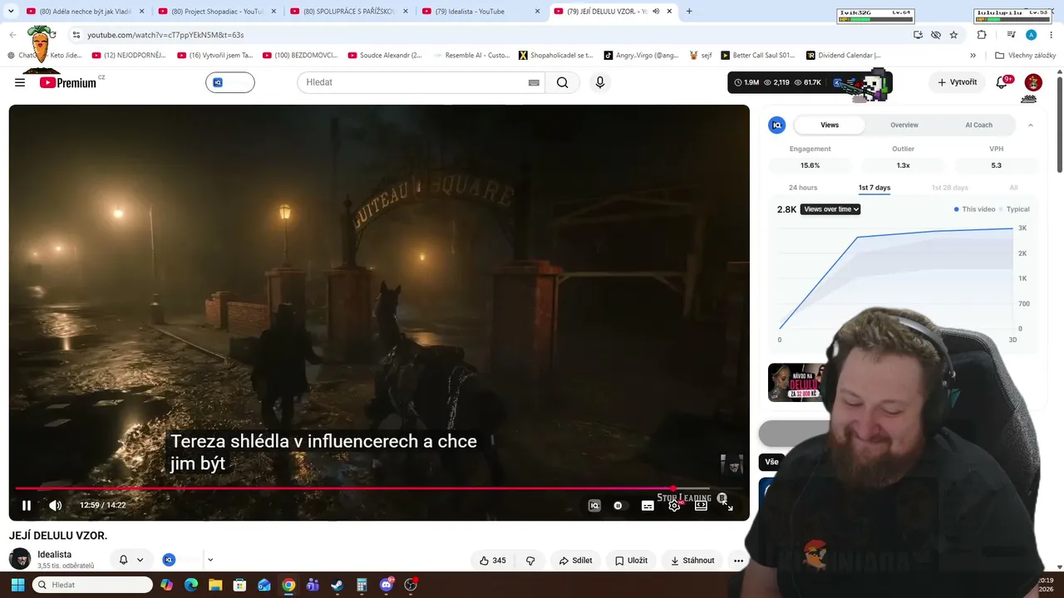Click the Idealista channel avatar
Screen dimensions: 1064x598
pos(20,559)
